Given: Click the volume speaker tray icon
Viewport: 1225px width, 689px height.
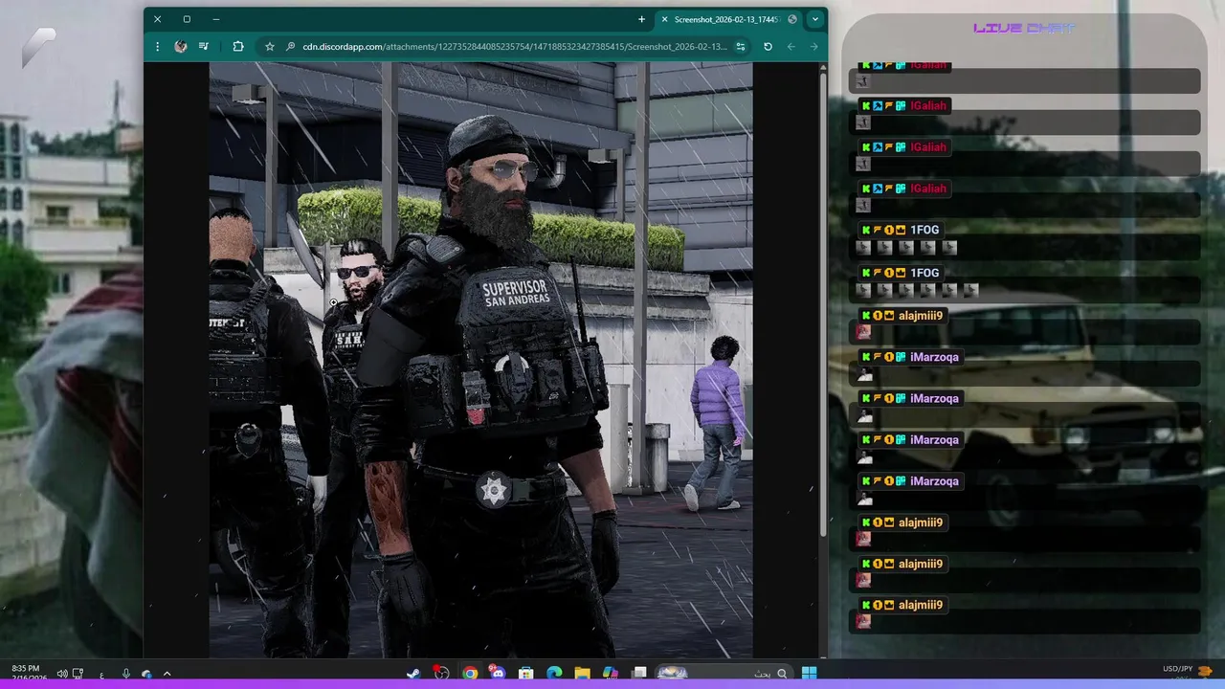Looking at the screenshot, I should coord(62,674).
